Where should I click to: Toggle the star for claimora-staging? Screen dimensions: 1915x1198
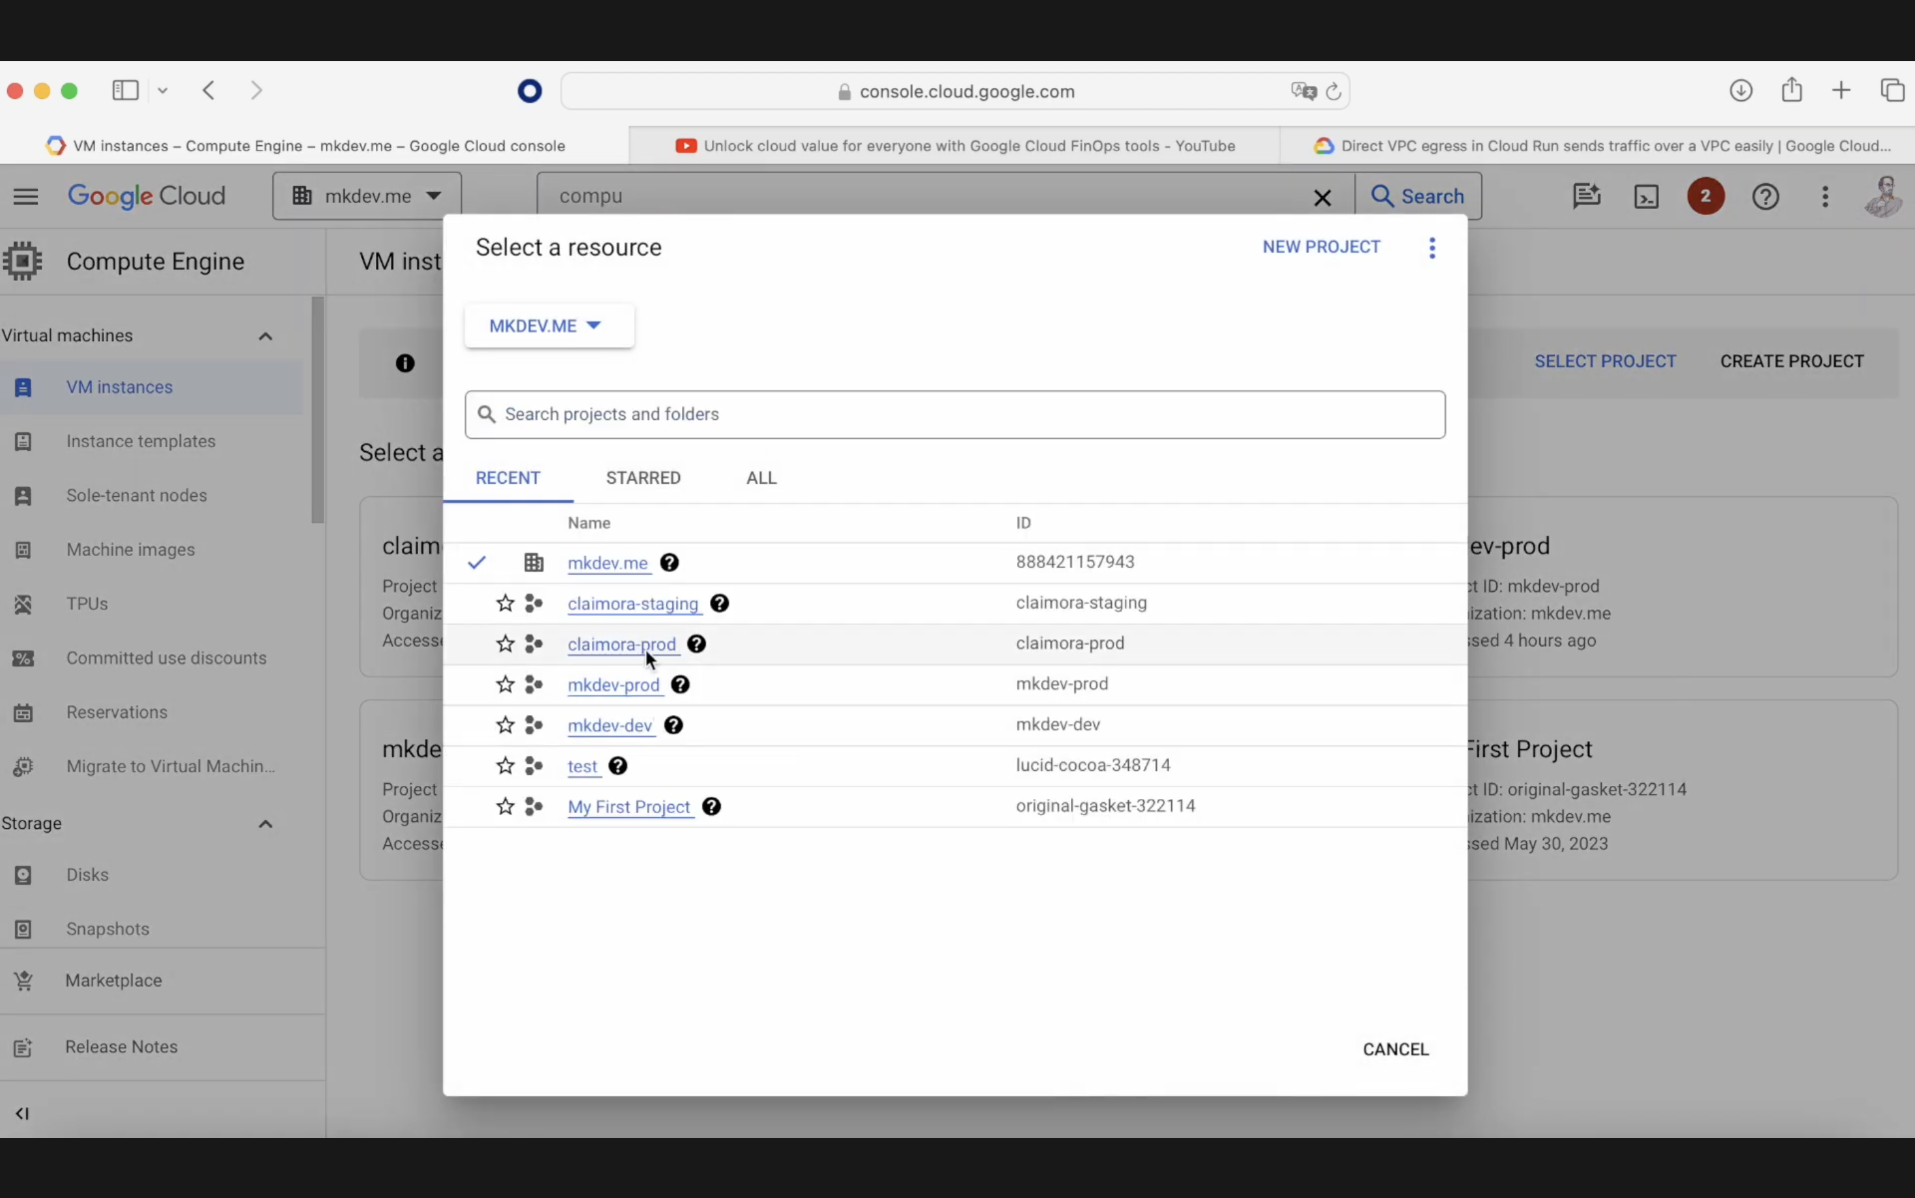coord(505,603)
